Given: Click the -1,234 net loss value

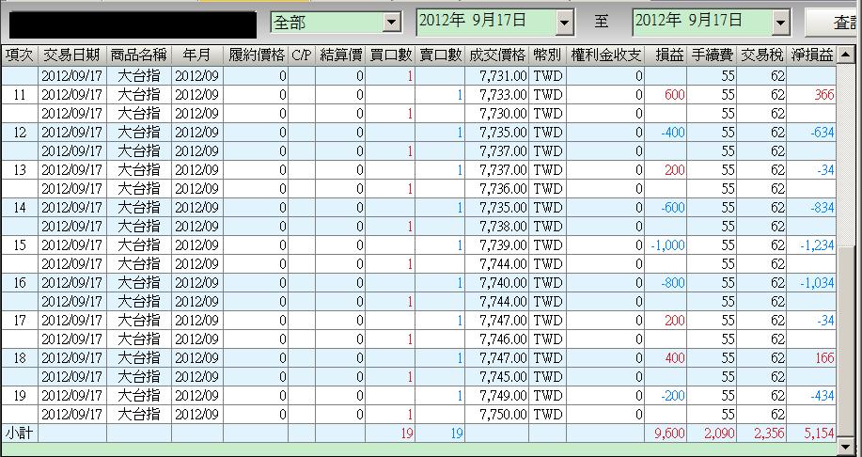Looking at the screenshot, I should click(x=818, y=245).
